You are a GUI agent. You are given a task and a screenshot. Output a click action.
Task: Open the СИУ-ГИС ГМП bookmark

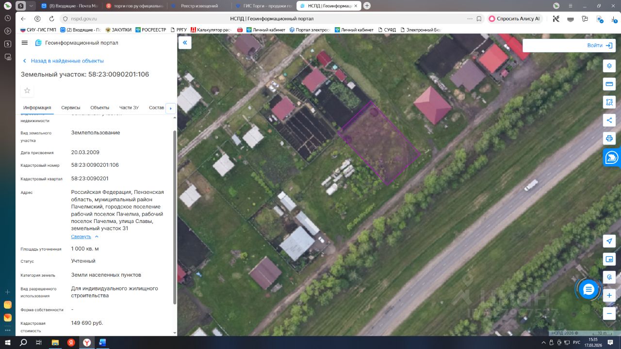[x=38, y=30]
